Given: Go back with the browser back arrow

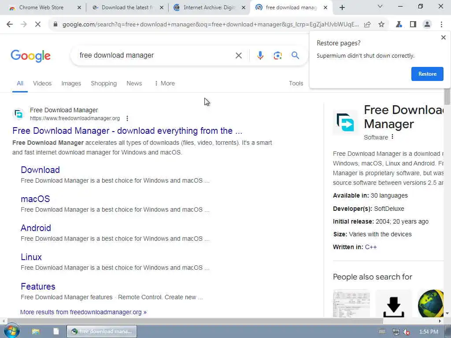Looking at the screenshot, I should [x=10, y=25].
